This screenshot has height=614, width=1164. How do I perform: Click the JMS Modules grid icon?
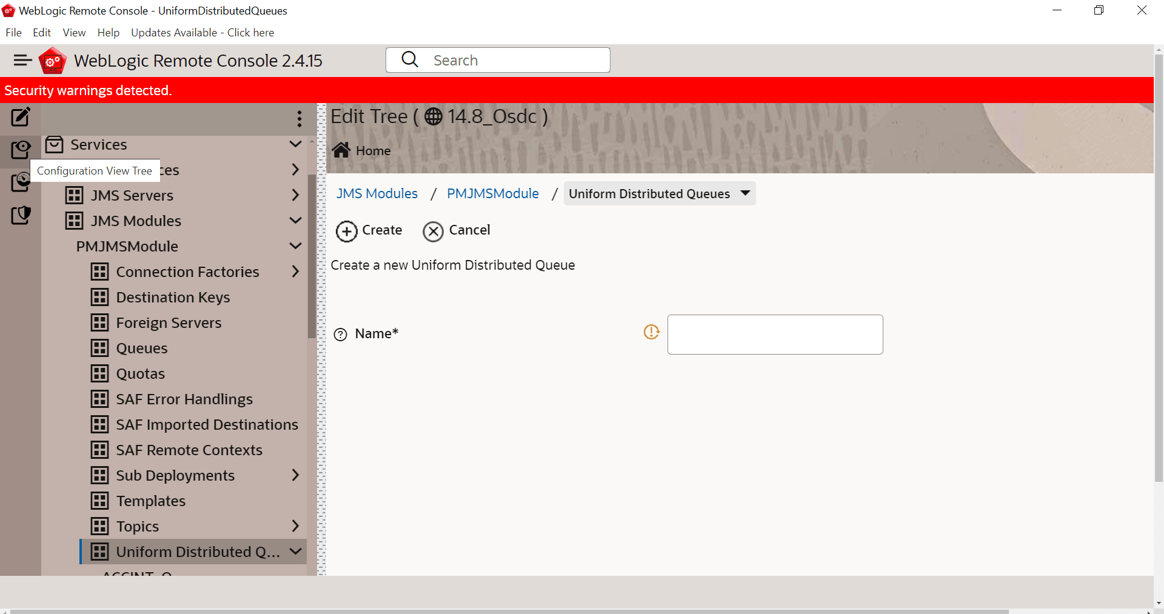point(75,221)
